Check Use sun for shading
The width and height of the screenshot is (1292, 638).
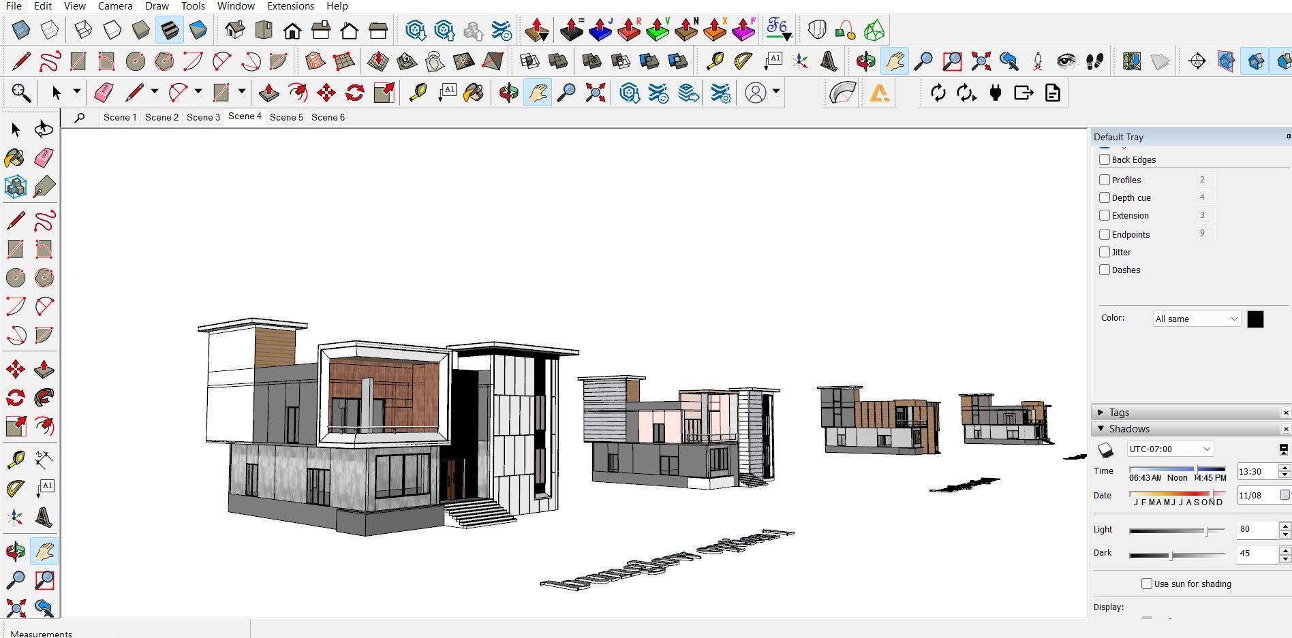(x=1147, y=584)
